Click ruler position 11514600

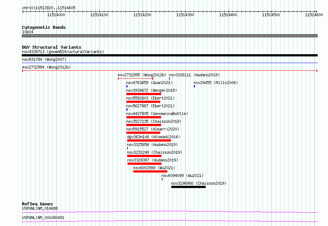click(x=314, y=15)
